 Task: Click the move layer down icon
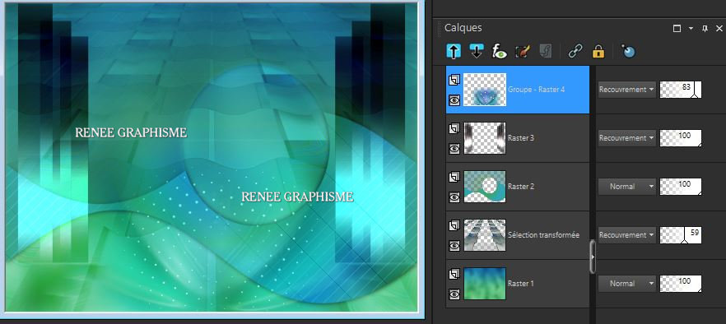[x=477, y=51]
